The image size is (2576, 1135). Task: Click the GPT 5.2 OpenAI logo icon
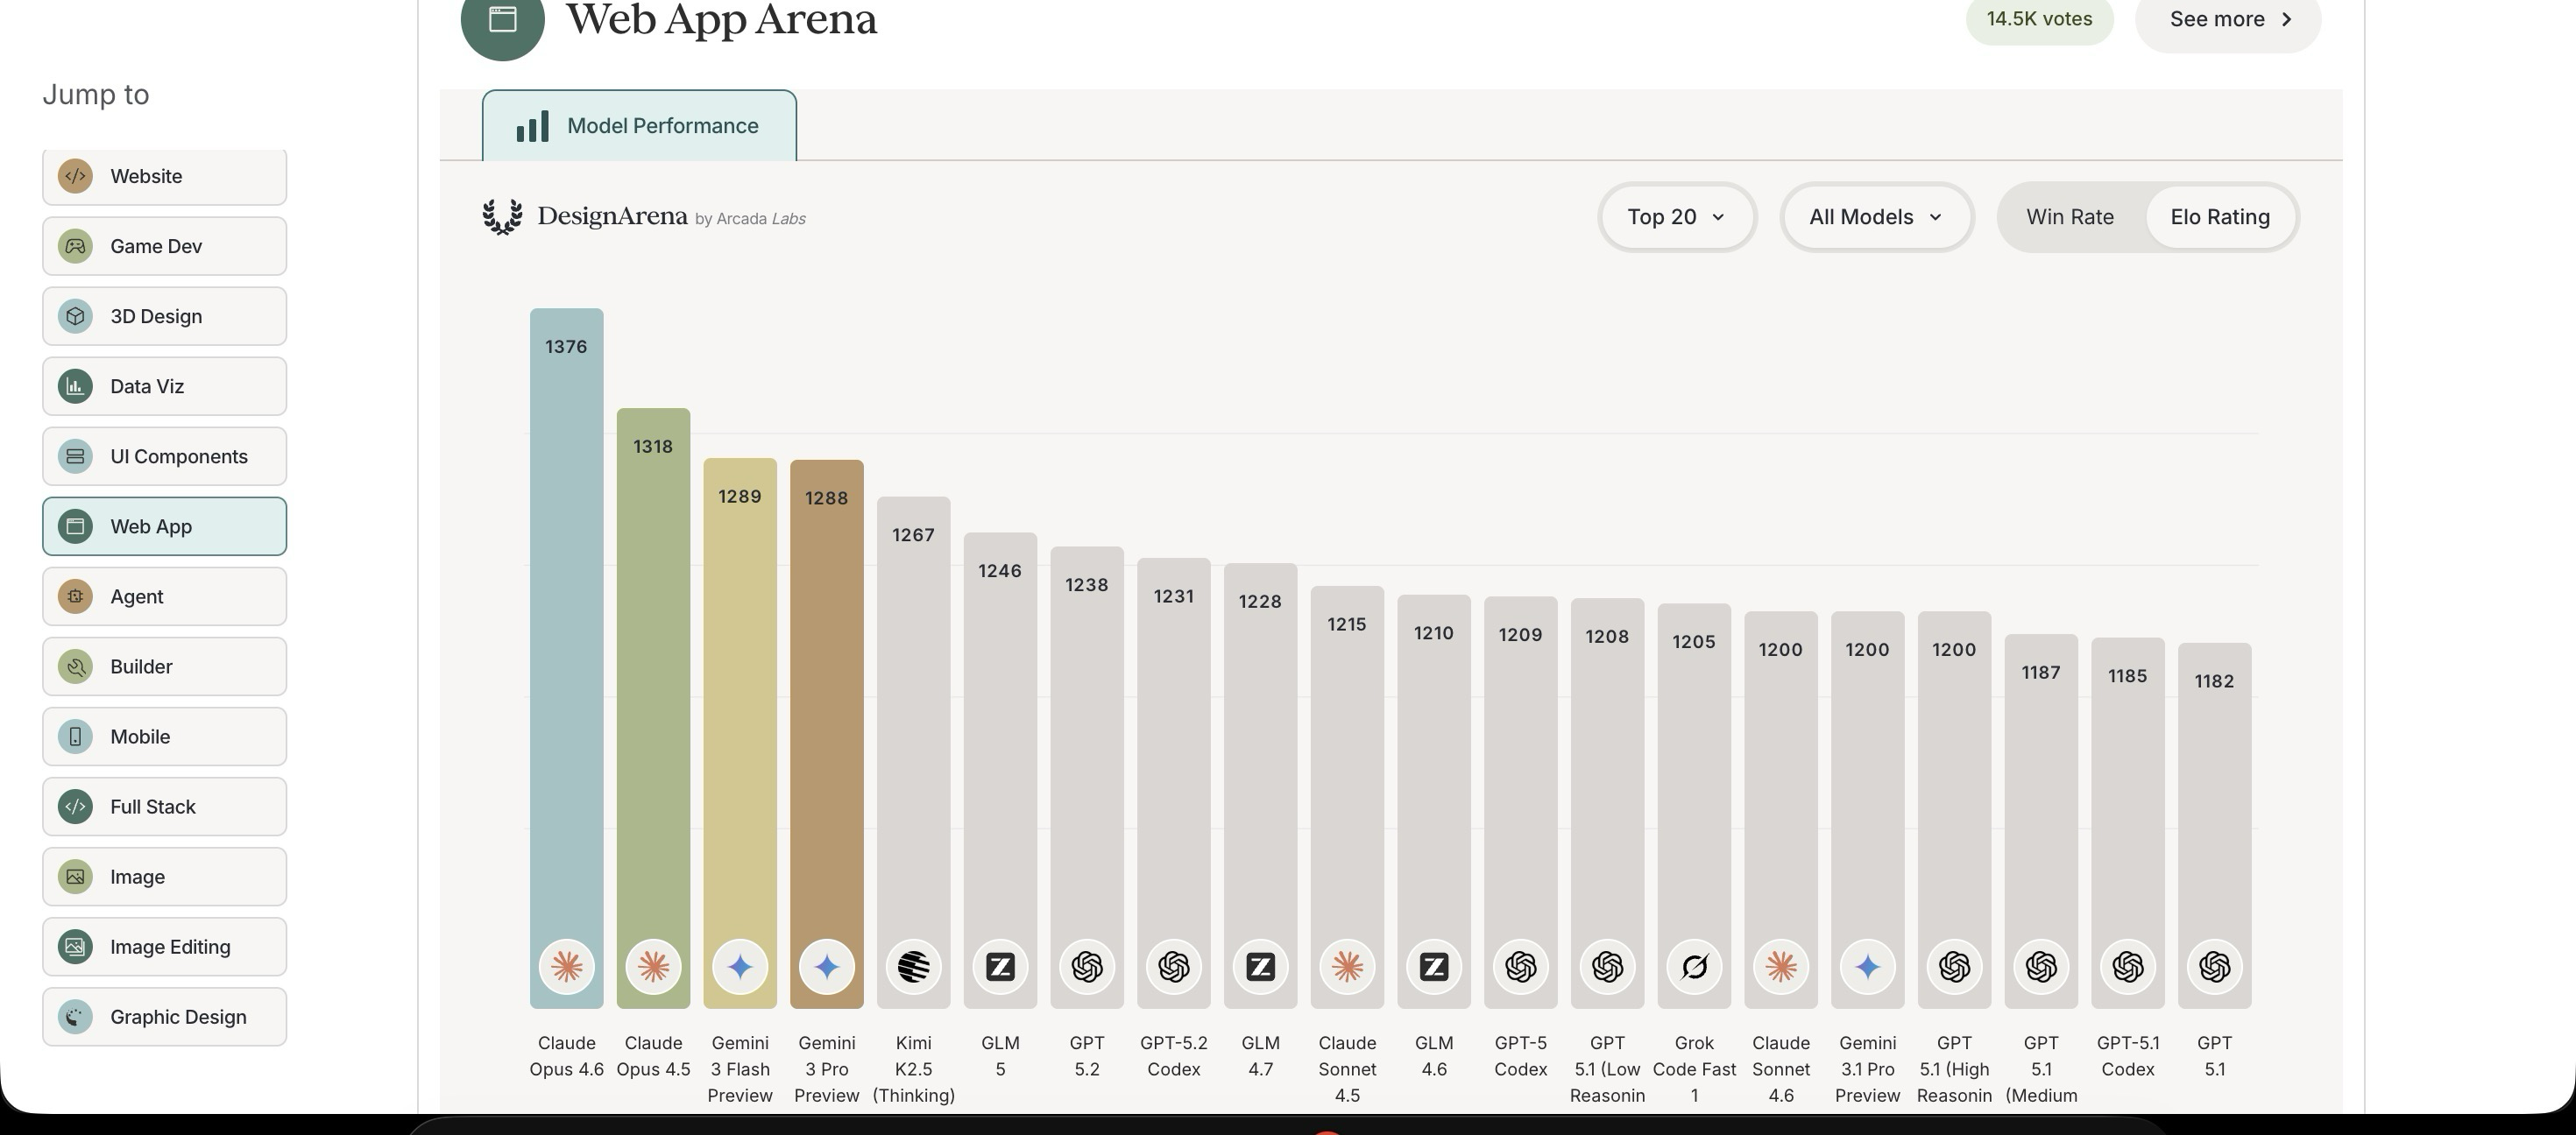coord(1087,967)
